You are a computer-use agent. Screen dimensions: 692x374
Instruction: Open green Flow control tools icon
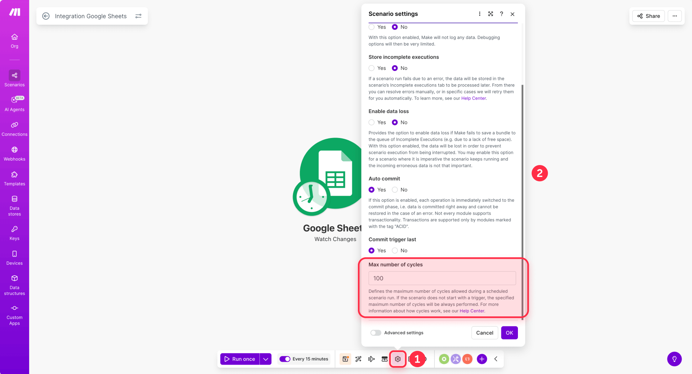pos(444,359)
